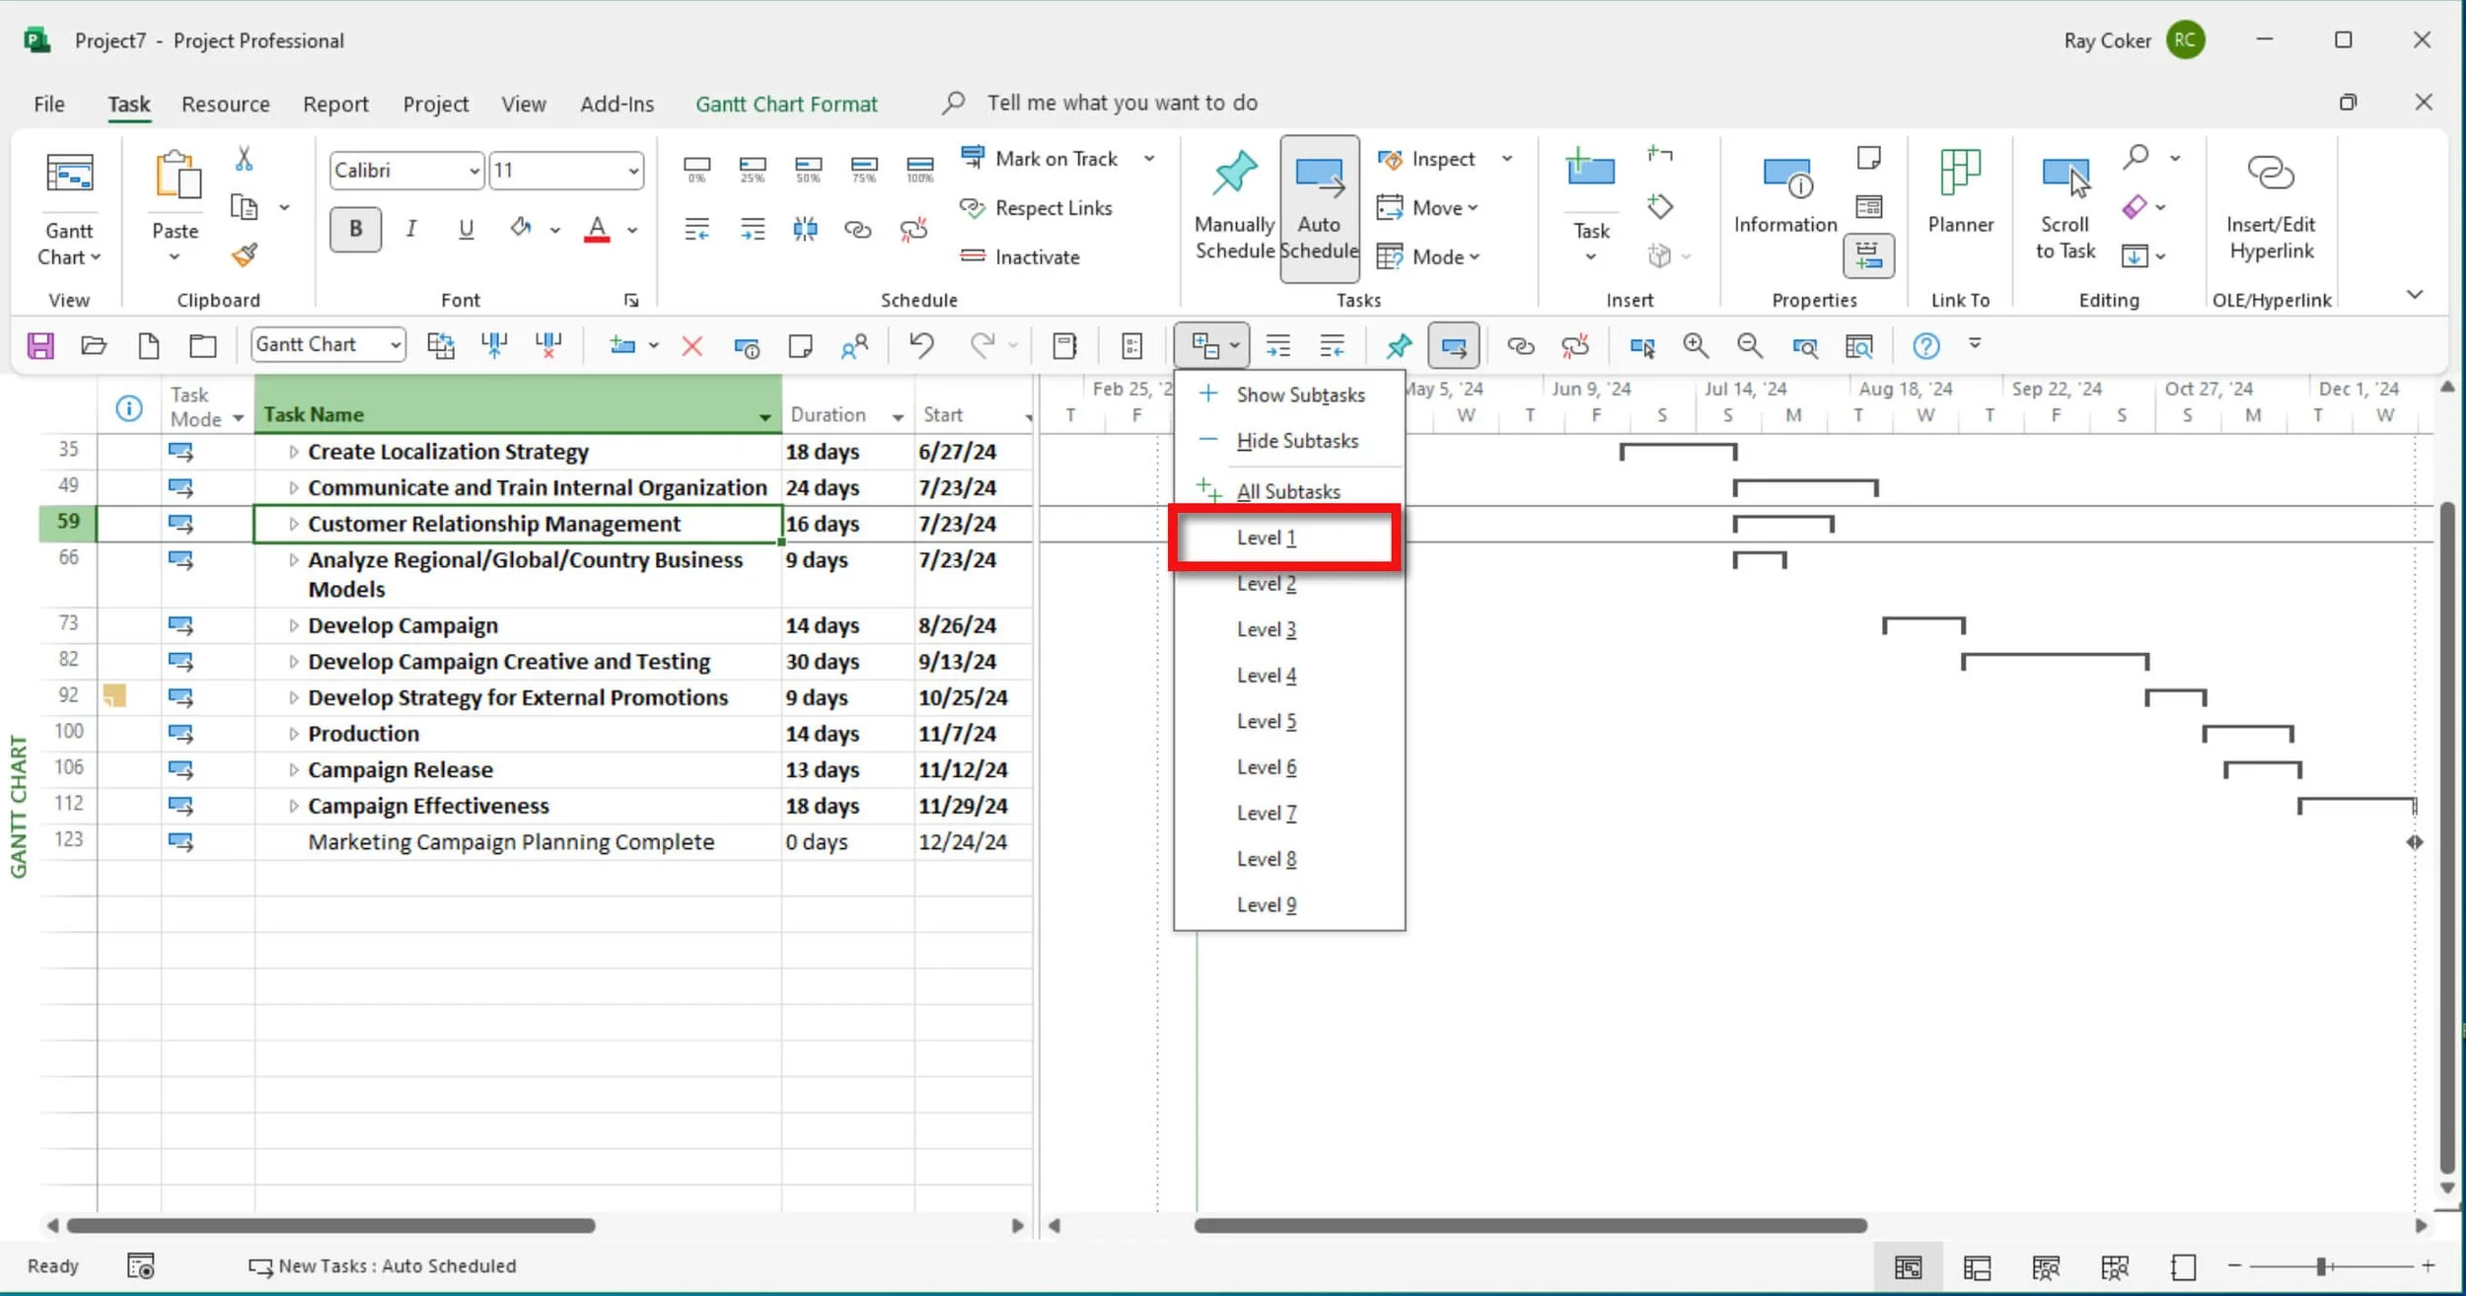Click the Link Tasks chain icon in ribbon
2466x1296 pixels.
(857, 229)
